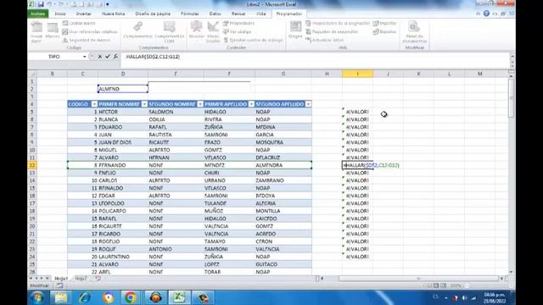Open the Visual Basic editor

pos(36,32)
